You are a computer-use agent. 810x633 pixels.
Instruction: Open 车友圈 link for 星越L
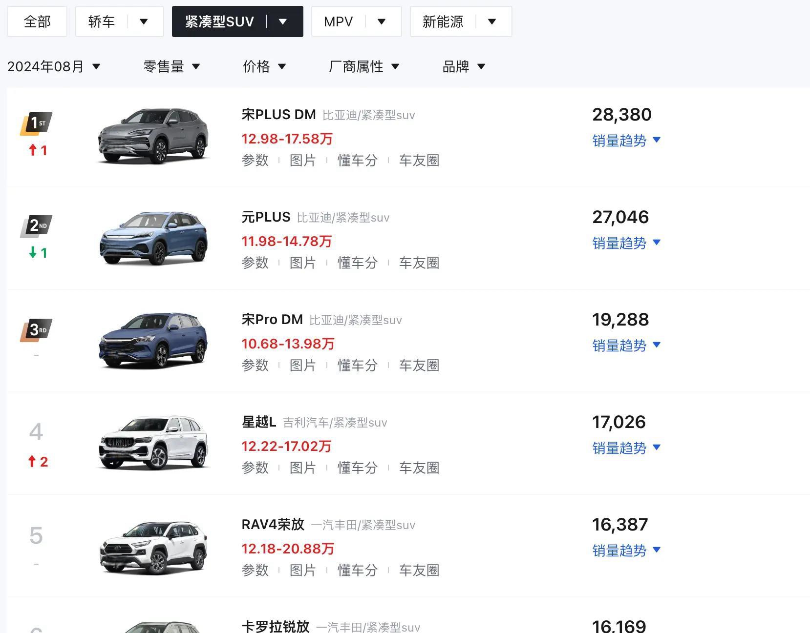click(419, 468)
